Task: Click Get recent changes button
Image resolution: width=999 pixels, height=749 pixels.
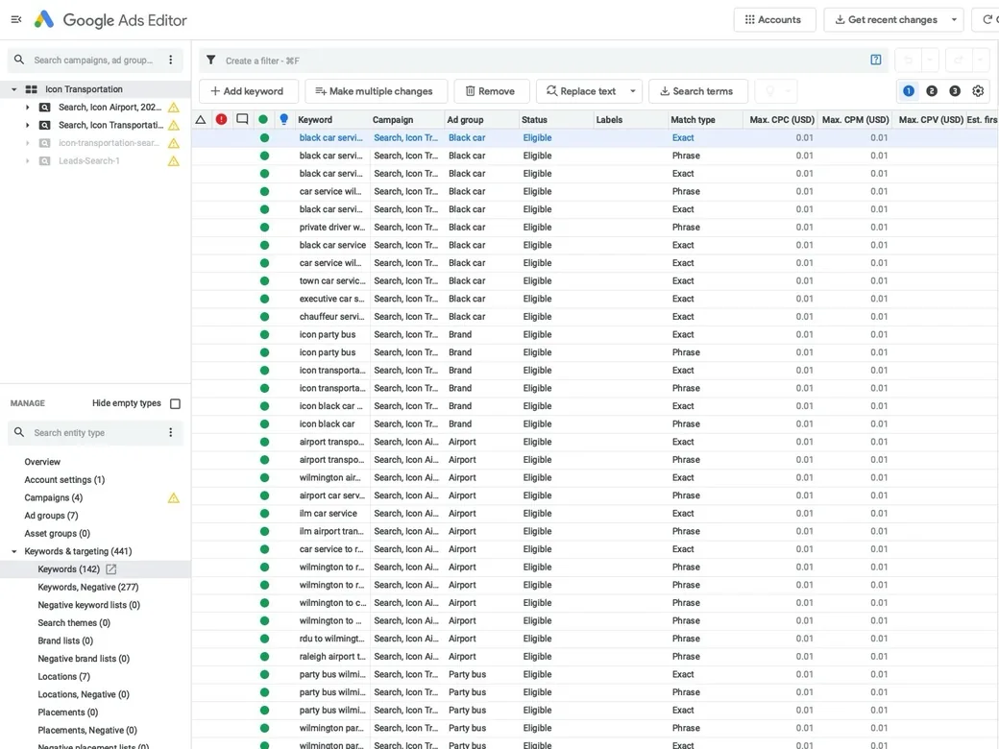Action: (885, 20)
